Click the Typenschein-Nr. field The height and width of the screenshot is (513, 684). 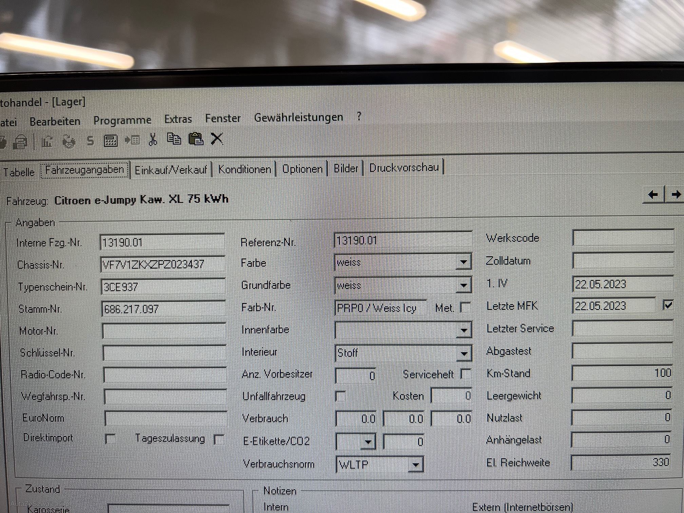click(x=163, y=287)
